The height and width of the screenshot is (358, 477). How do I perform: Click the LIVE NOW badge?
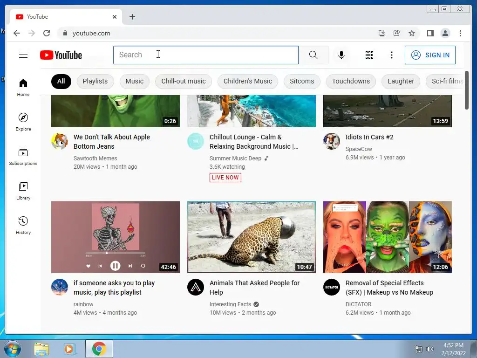click(x=225, y=178)
